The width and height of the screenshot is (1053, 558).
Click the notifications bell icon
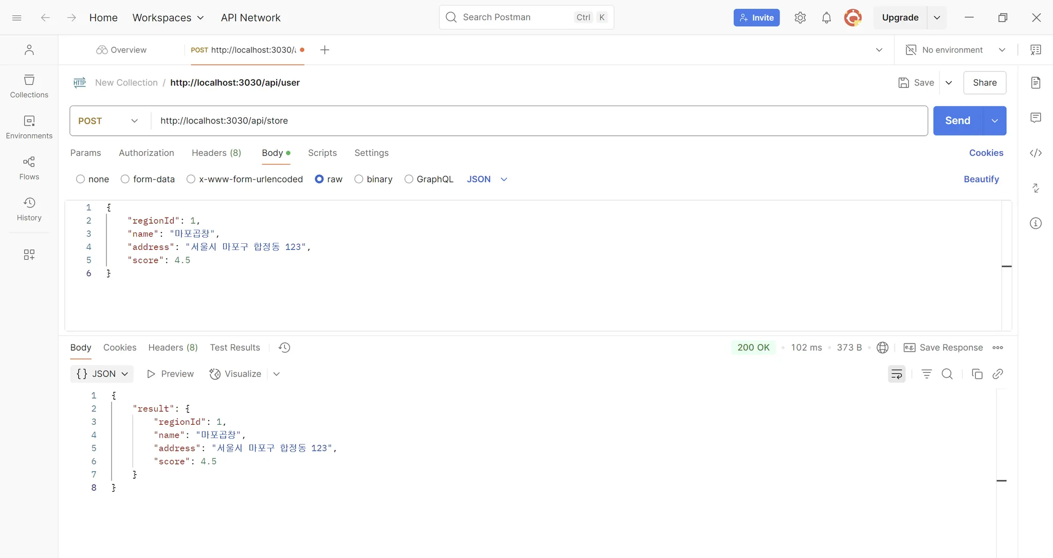click(x=826, y=17)
